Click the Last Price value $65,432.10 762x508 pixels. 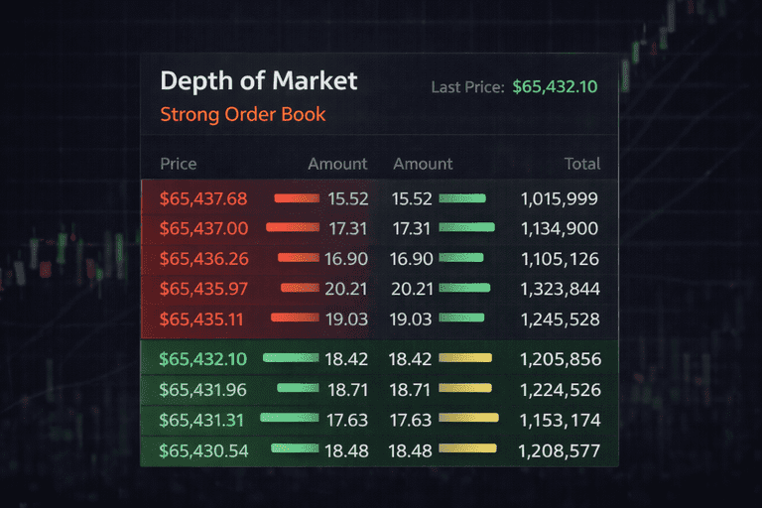coord(555,87)
